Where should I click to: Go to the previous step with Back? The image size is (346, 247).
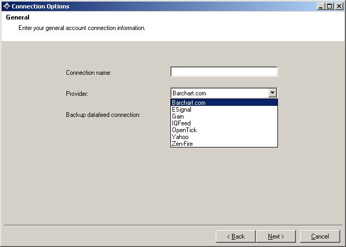(236, 236)
